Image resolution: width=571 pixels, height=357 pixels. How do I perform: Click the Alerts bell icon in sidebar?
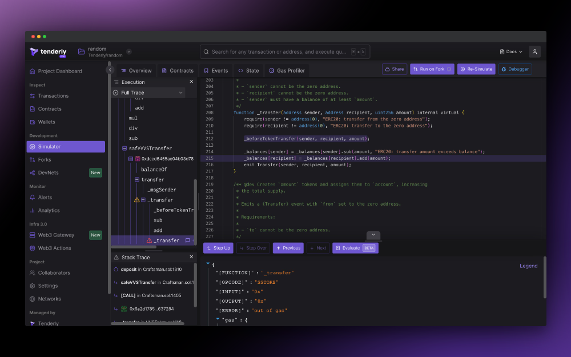tap(33, 198)
